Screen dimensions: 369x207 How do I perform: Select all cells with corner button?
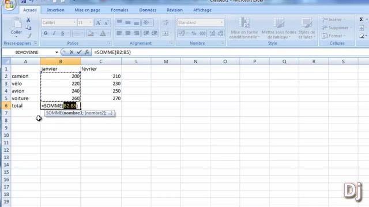click(6, 62)
